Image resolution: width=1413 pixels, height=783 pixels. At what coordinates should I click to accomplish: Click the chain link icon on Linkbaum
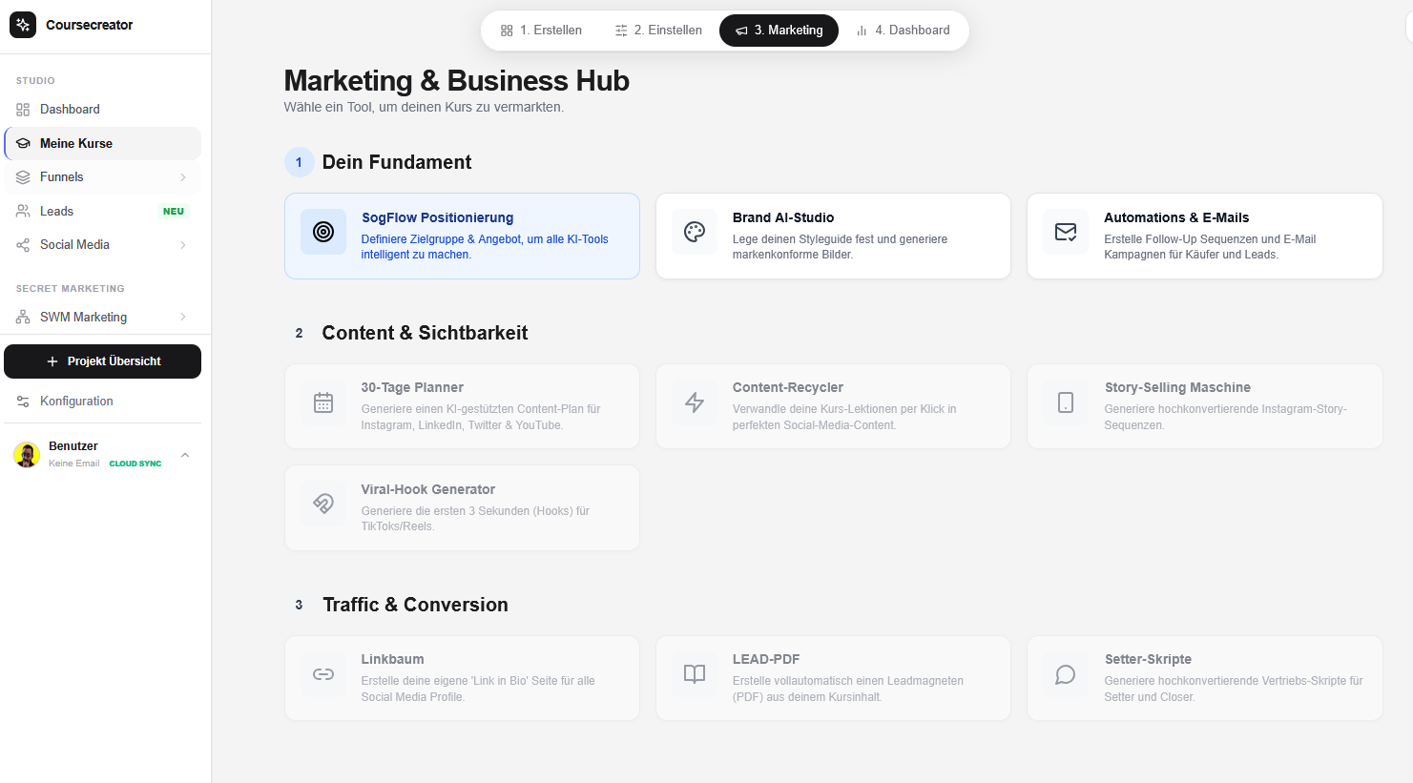click(323, 674)
